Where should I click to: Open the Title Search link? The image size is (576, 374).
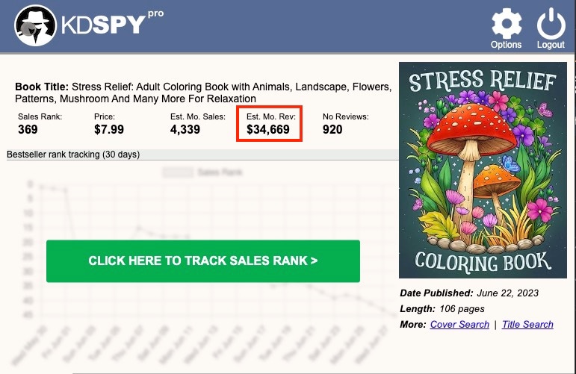tap(527, 325)
